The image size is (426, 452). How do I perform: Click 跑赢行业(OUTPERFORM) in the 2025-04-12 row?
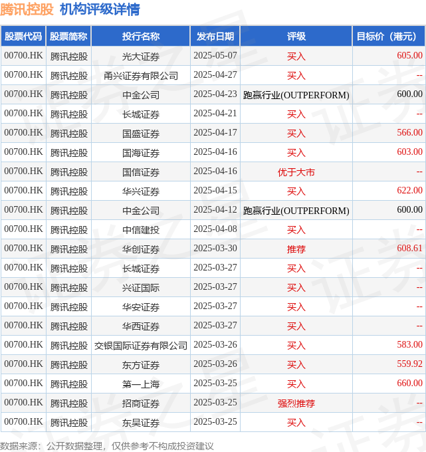(x=296, y=211)
